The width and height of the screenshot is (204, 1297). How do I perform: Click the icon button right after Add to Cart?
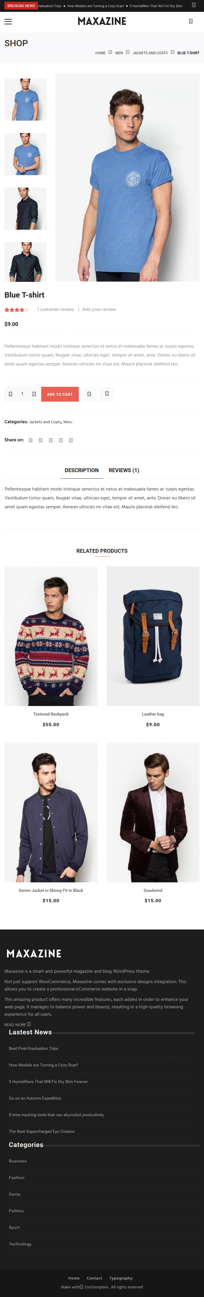click(89, 394)
